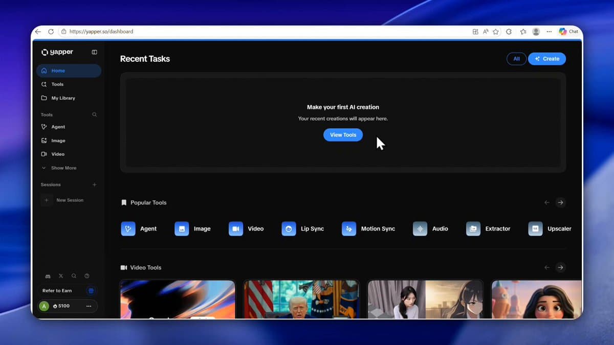
Task: Click the Create button
Action: [547, 59]
